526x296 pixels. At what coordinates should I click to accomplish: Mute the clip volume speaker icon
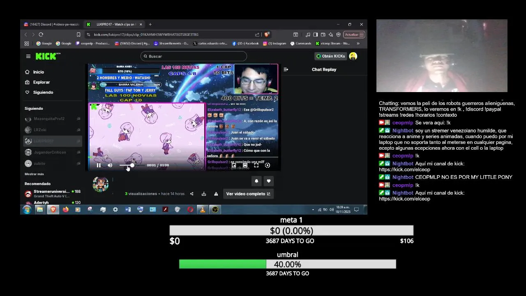[x=110, y=165]
